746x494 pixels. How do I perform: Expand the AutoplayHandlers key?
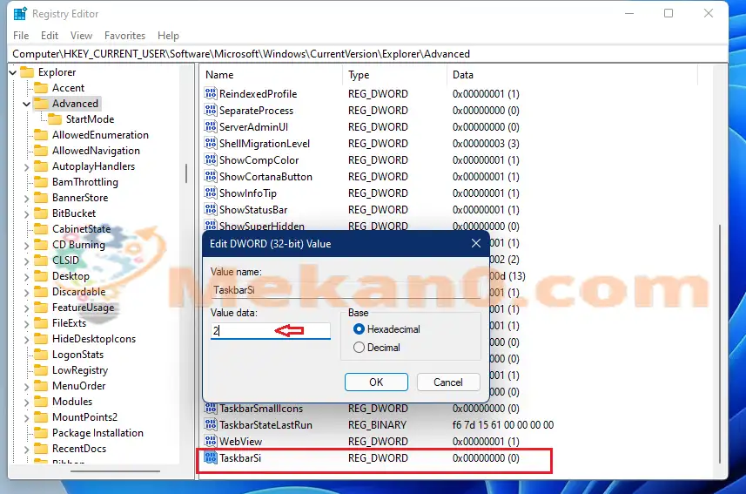(27, 166)
